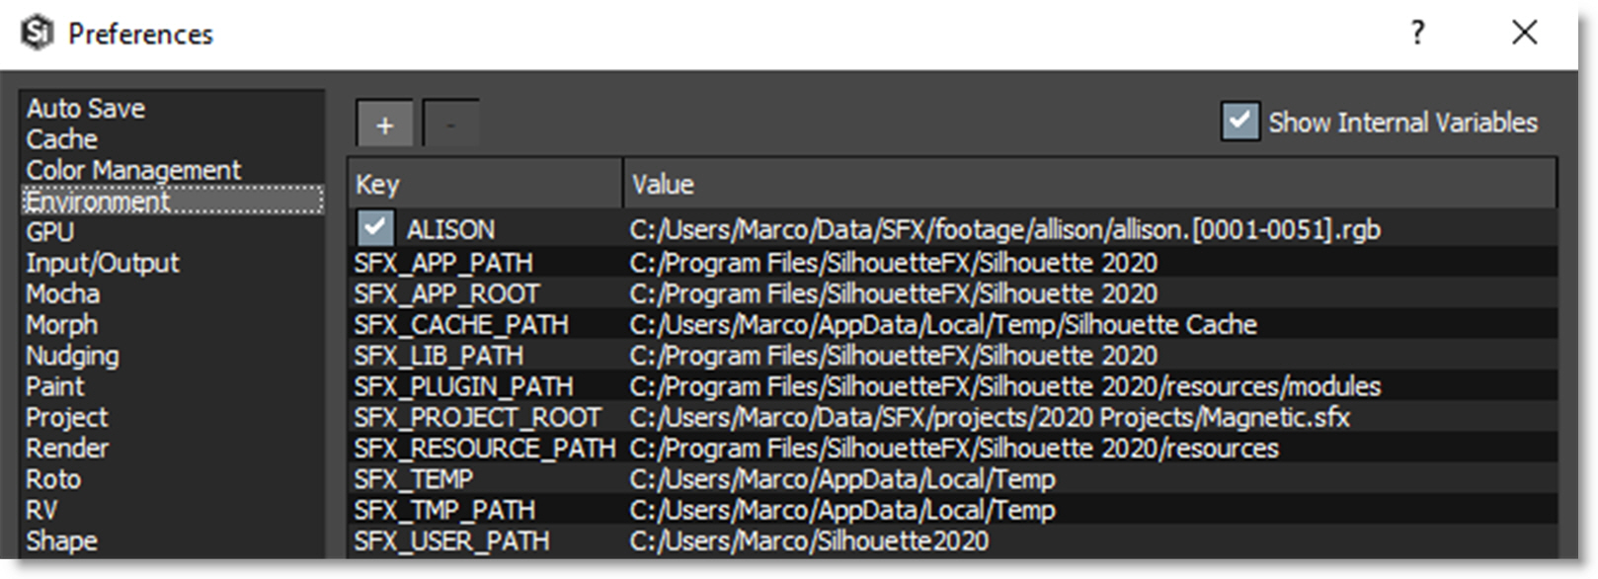
Task: Select the Roto preferences category
Action: [x=53, y=479]
